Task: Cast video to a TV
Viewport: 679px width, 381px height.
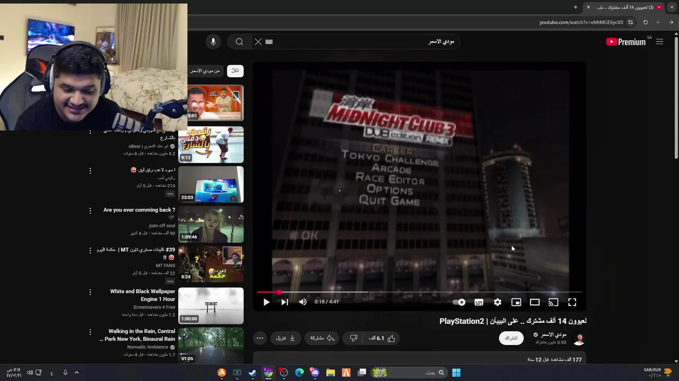Action: point(553,302)
